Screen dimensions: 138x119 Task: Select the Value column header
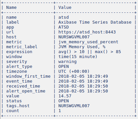click(x=65, y=8)
